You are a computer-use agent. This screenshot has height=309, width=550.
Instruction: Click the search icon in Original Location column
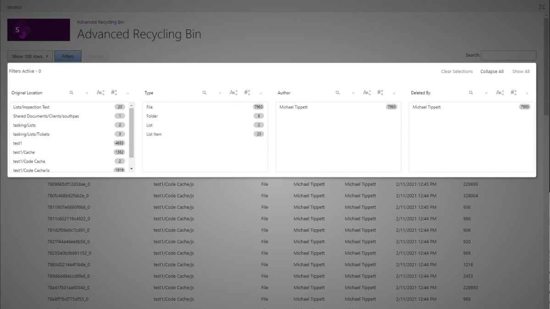71,92
